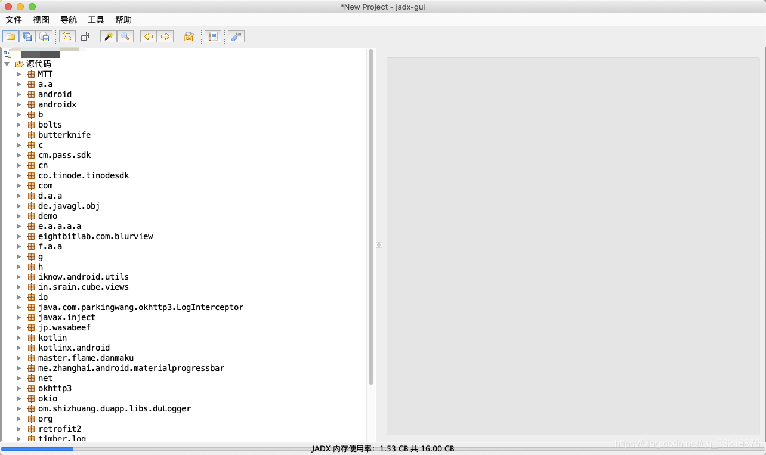The height and width of the screenshot is (455, 766).
Task: Open the 导航 menu
Action: [x=69, y=20]
